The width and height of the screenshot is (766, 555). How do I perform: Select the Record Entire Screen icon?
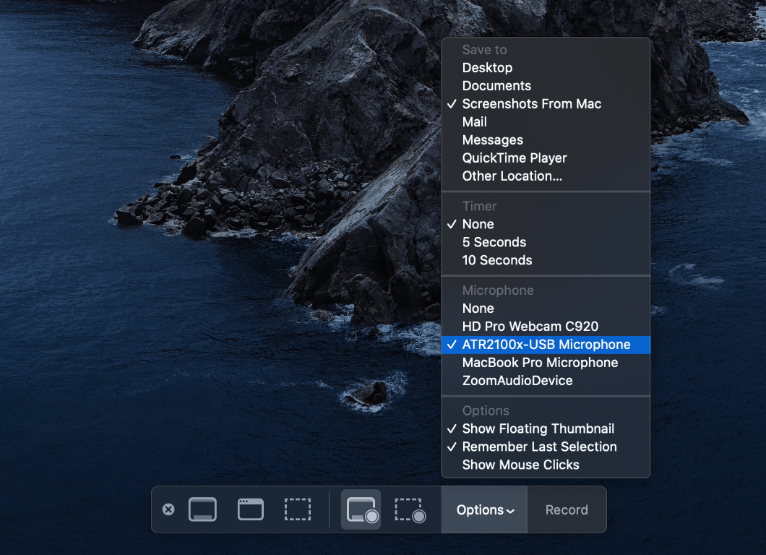click(x=361, y=509)
